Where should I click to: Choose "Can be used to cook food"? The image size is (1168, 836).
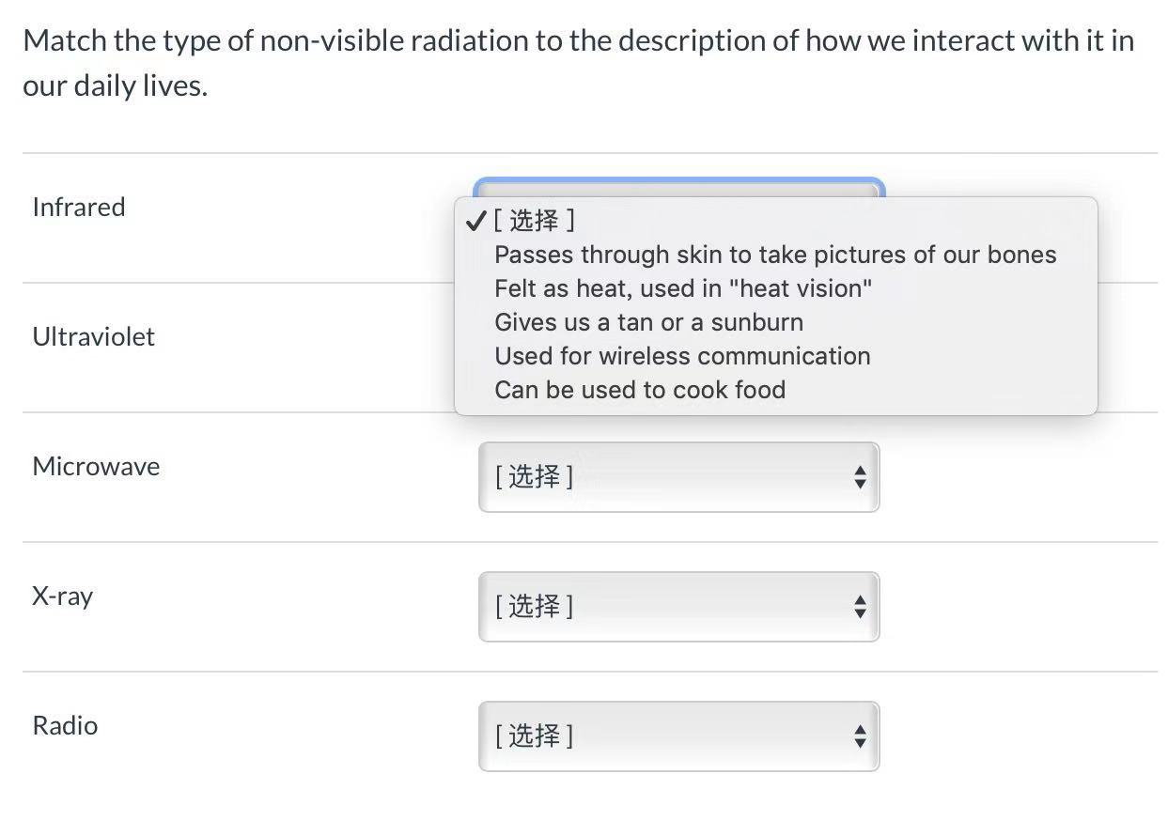[639, 390]
